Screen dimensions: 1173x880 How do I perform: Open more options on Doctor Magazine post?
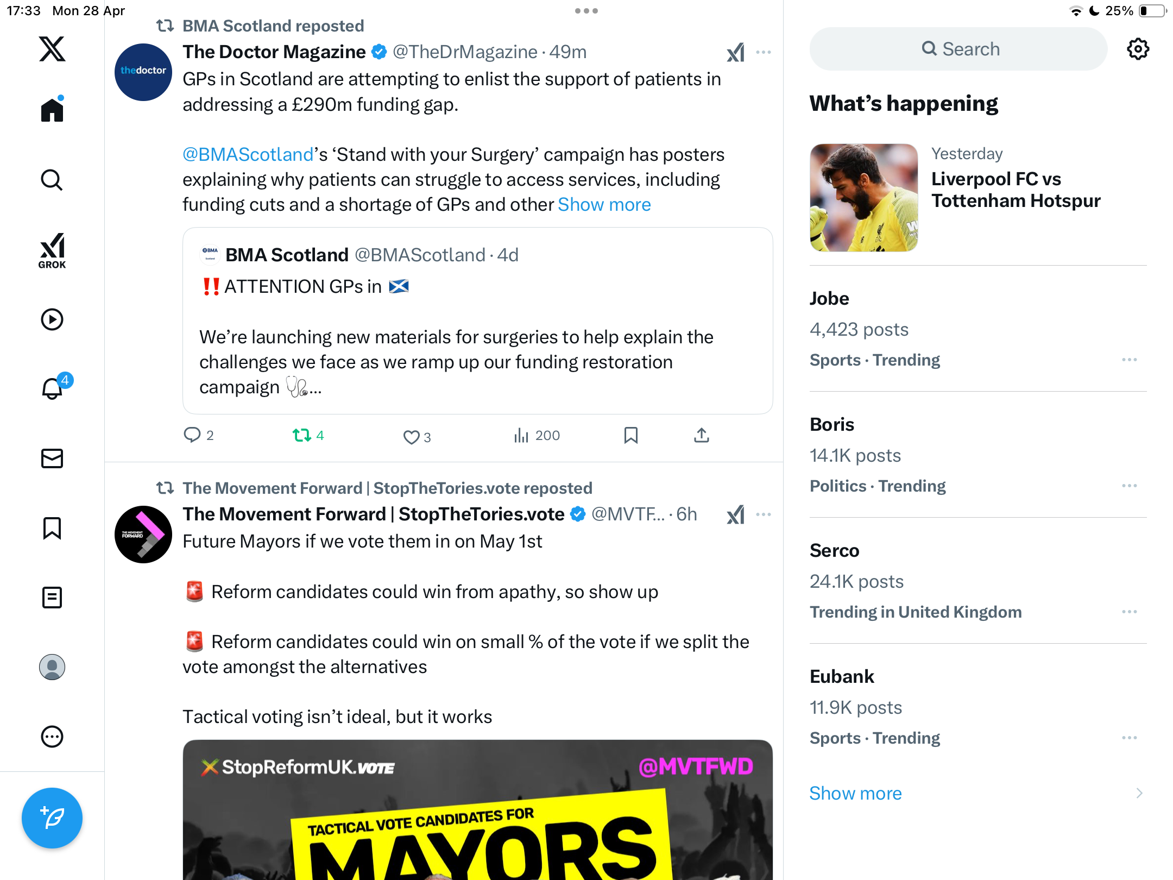click(764, 52)
